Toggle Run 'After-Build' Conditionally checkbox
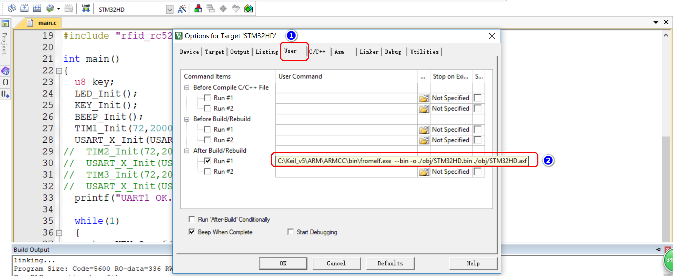Image resolution: width=673 pixels, height=276 pixels. tap(192, 219)
